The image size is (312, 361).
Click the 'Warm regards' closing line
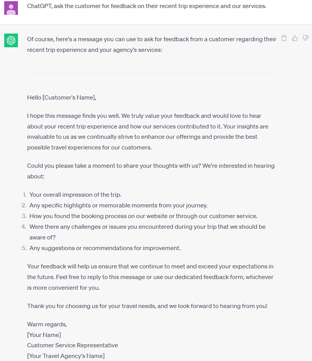coord(47,324)
